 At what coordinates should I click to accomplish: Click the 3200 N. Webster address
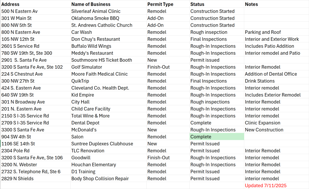point(35,165)
